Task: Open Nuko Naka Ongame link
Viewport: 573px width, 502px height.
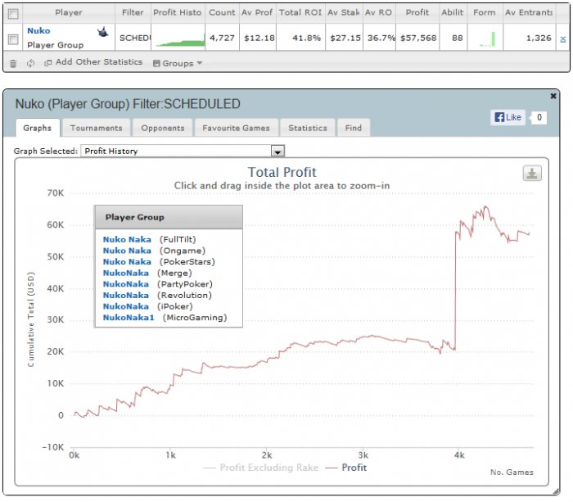Action: [x=127, y=251]
